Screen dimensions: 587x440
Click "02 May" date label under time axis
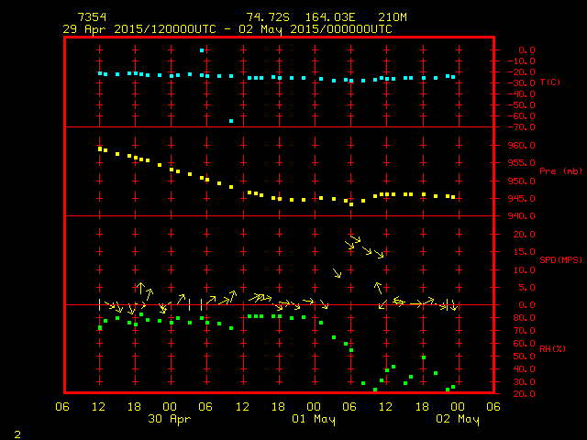[458, 419]
